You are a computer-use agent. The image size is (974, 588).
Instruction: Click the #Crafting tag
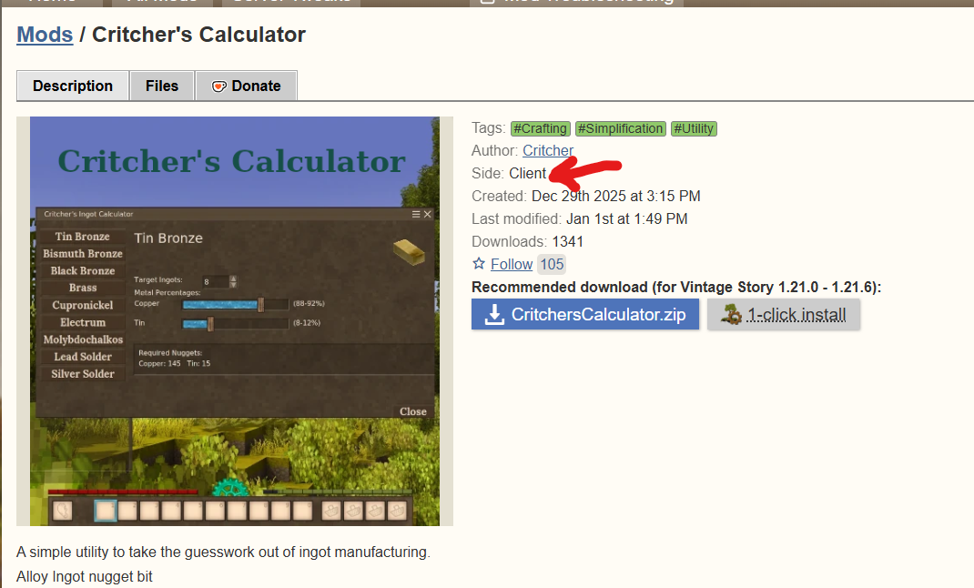coord(540,128)
